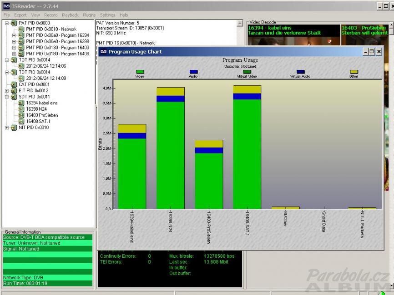
Task: Expand the PMT Program 16398 node
Action: [x=14, y=42]
